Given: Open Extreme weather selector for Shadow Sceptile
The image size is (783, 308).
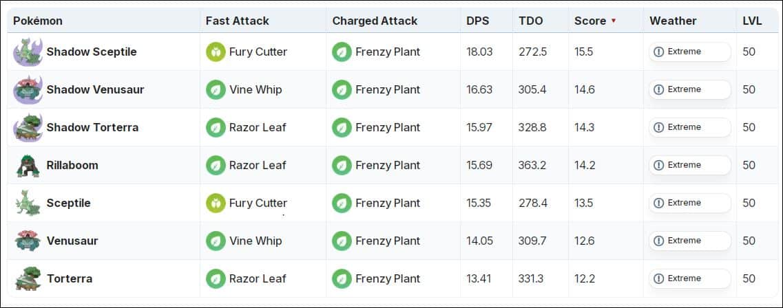Looking at the screenshot, I should tap(689, 52).
